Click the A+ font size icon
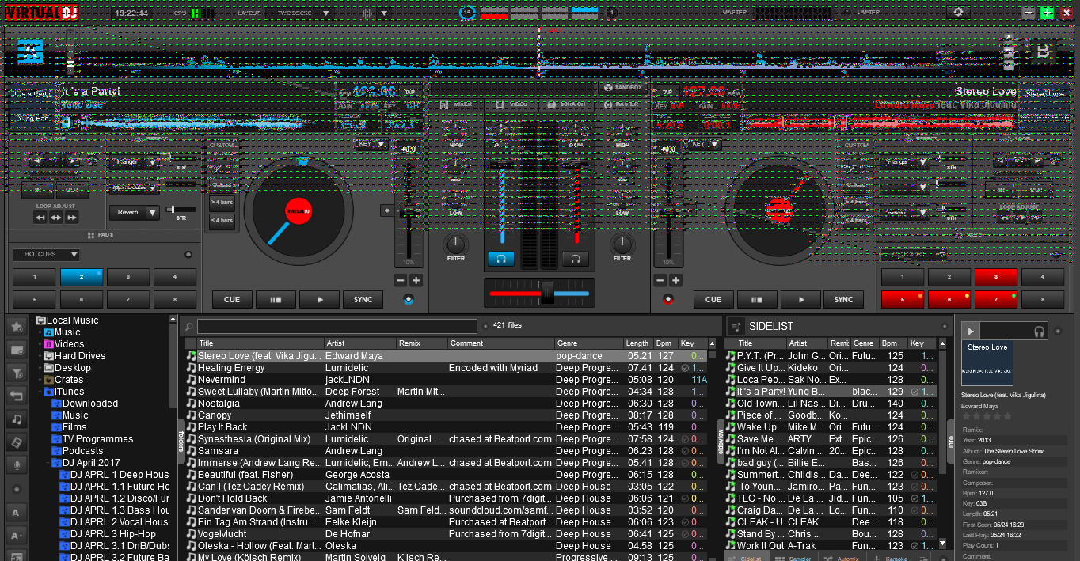 point(16,536)
